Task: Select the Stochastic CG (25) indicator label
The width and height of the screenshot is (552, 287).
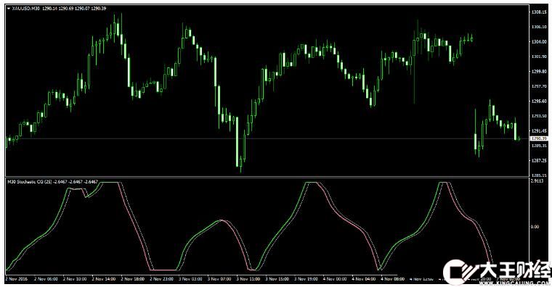Action: pyautogui.click(x=29, y=182)
